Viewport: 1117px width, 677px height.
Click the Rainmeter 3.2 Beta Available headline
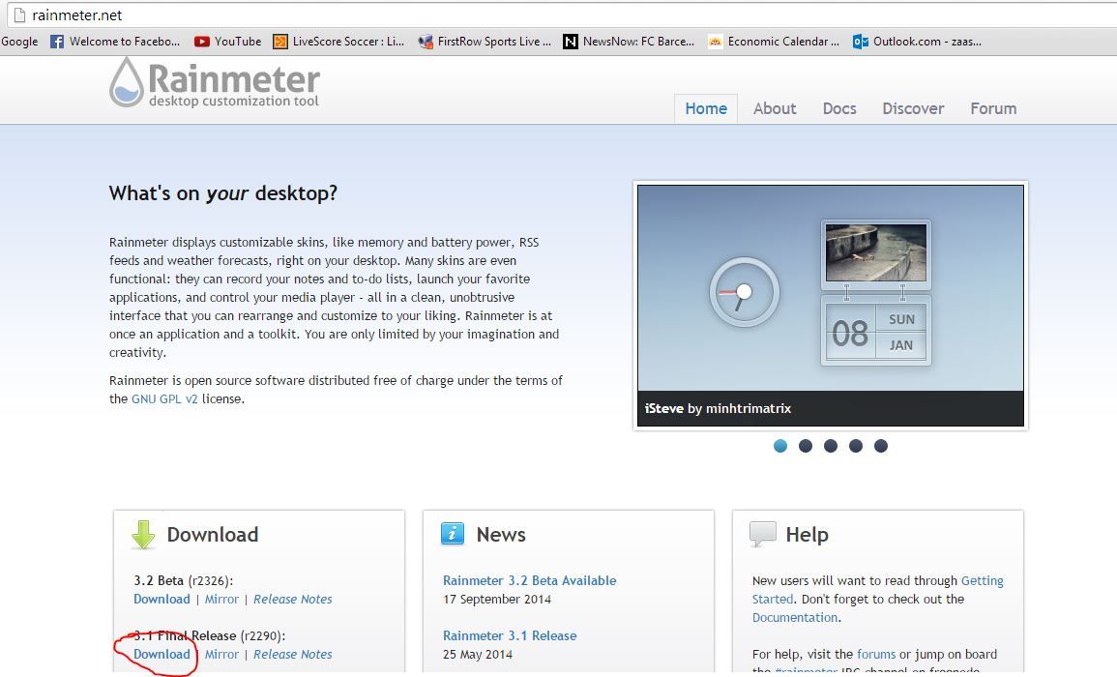click(529, 580)
